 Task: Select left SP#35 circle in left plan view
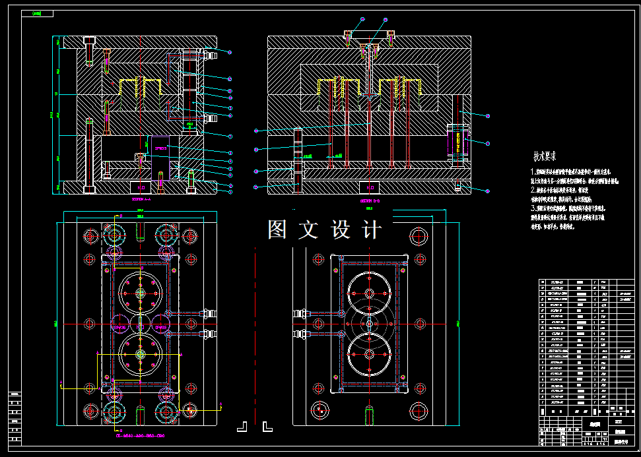120,324
